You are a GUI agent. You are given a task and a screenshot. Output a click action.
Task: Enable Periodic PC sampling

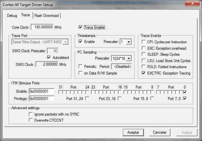80,66
